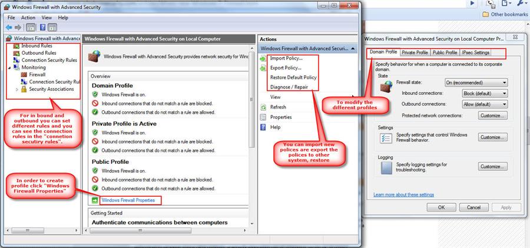The image size is (530, 248).
Task: Click the Import Policy green arrow icon
Action: 263,58
